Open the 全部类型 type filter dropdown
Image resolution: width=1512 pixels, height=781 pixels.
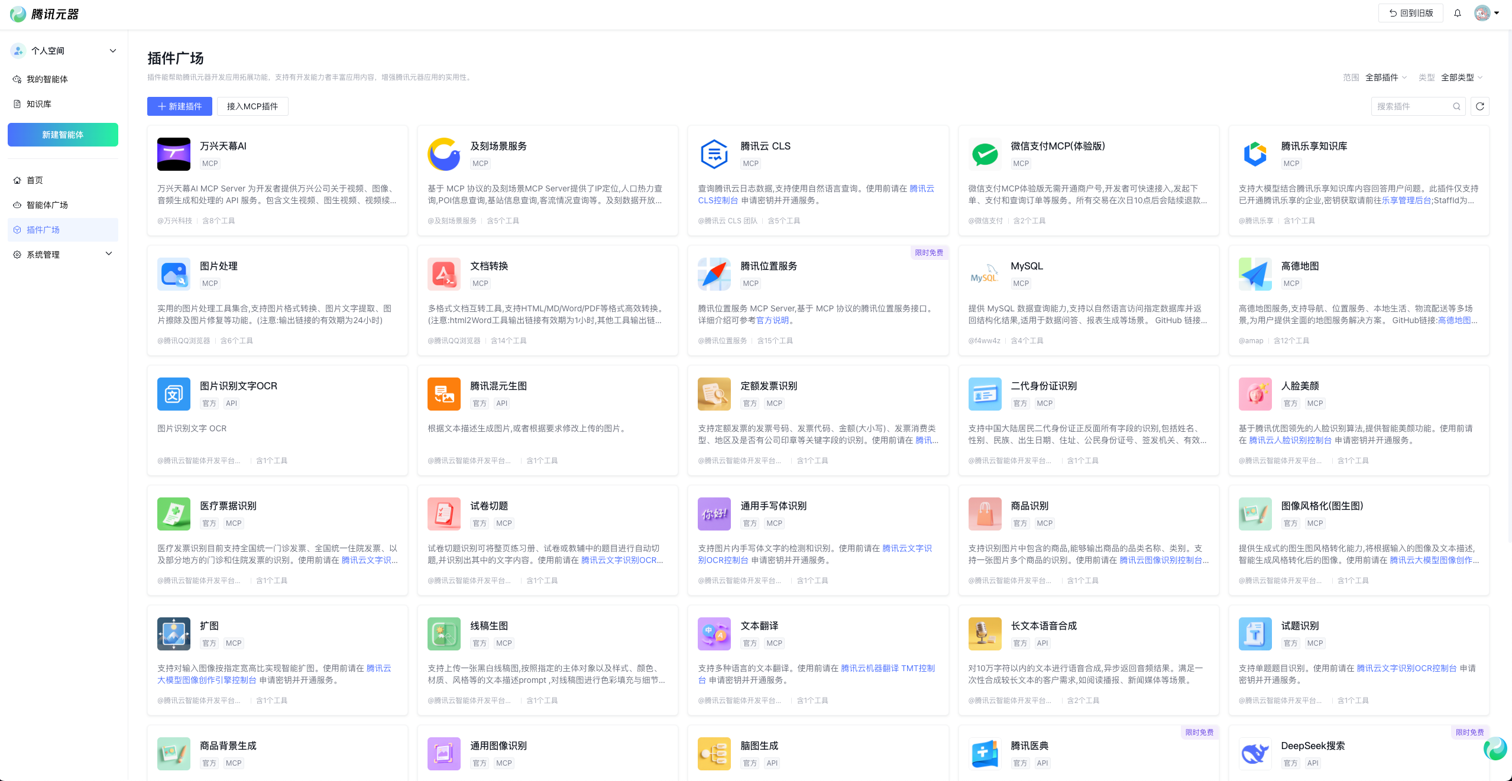pyautogui.click(x=1461, y=77)
